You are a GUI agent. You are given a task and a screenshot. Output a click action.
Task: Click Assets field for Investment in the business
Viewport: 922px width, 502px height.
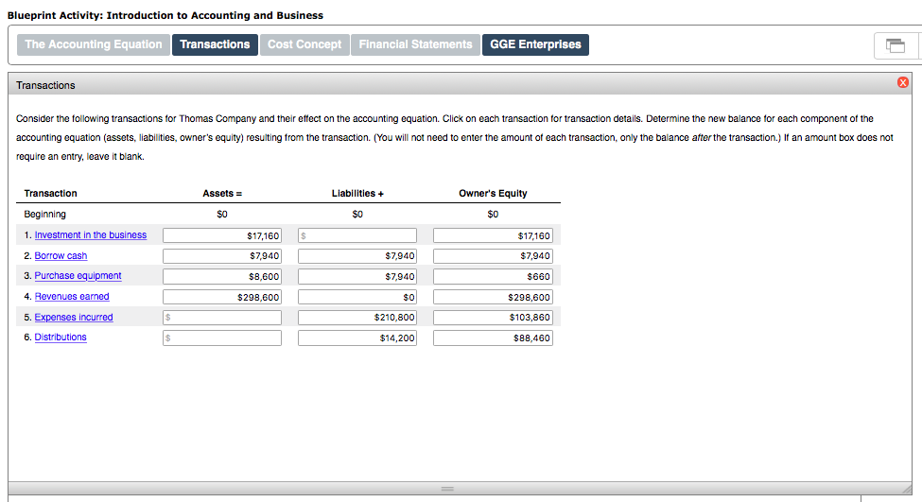(222, 235)
